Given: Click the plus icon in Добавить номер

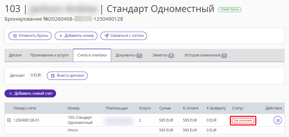Looking at the screenshot, I should [x=61, y=36].
